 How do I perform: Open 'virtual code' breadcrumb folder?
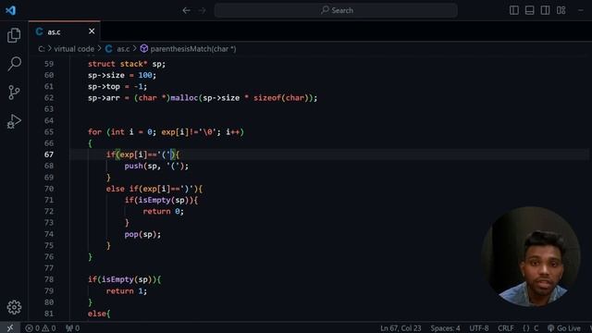point(74,49)
